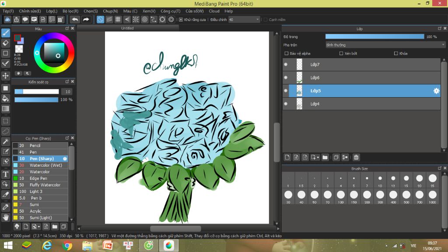
Task: Select the Brush tool in left toolbar
Action: (x=5, y=33)
